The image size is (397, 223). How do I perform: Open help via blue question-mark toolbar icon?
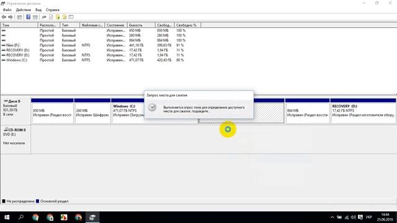pos(29,17)
